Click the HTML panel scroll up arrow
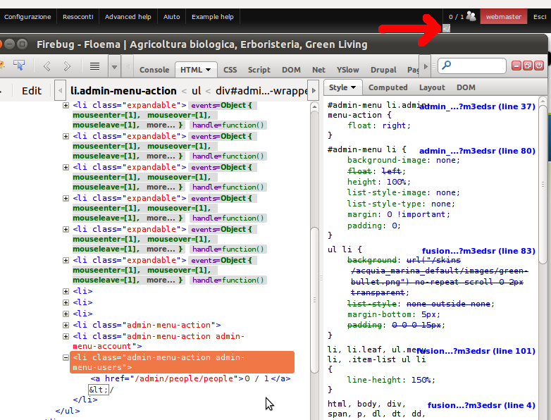Viewport: 551px width, 420px height. (x=314, y=106)
